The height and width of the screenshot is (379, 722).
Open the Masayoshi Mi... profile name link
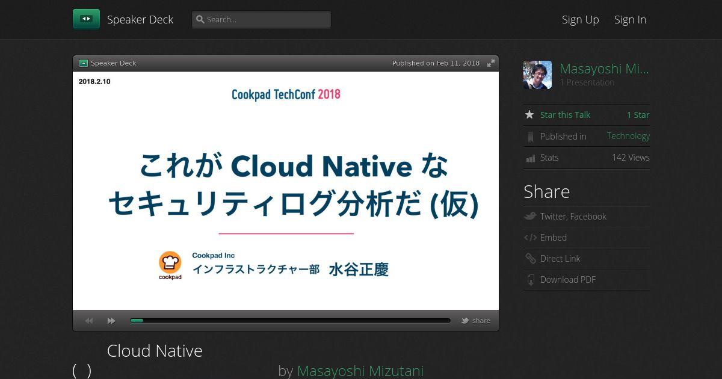pyautogui.click(x=604, y=69)
